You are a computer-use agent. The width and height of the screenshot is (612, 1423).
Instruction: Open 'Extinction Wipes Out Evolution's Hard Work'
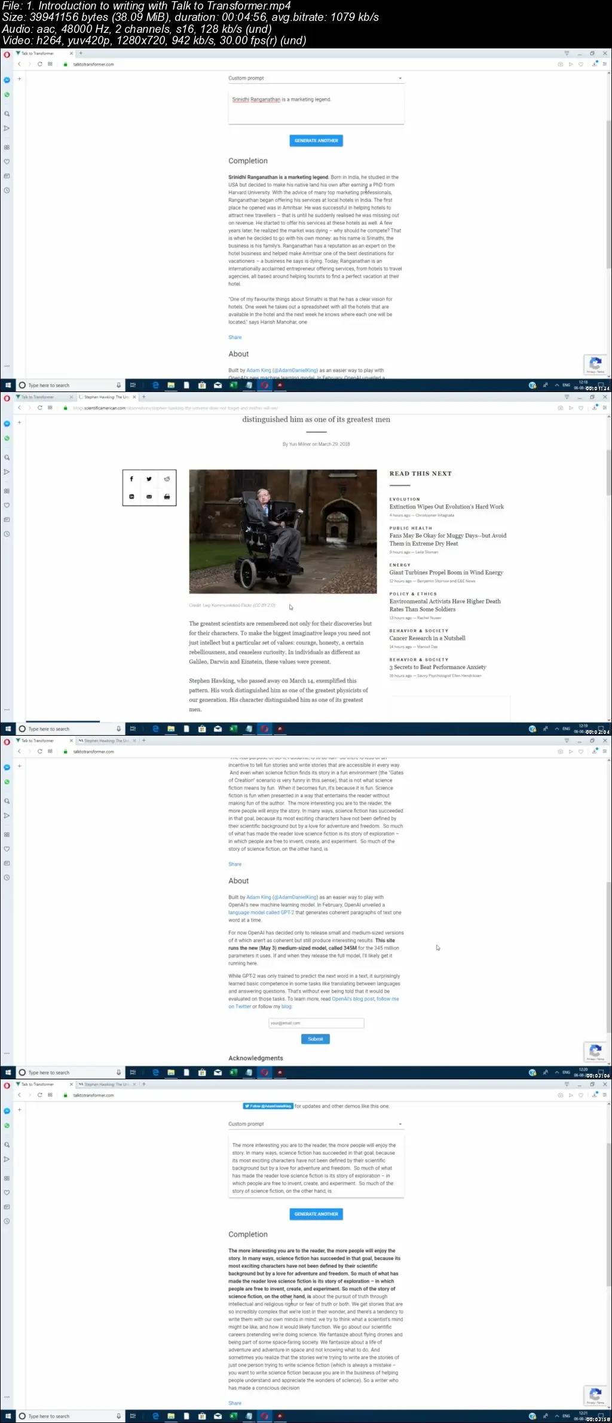coord(446,507)
